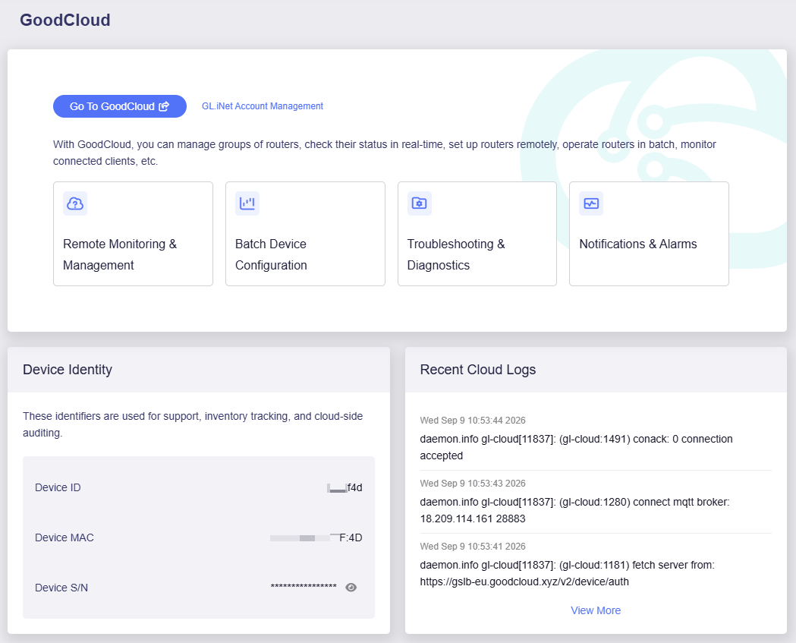Click the Device Identity heading

click(x=68, y=370)
